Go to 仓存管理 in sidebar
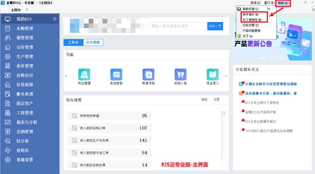The width and height of the screenshot is (315, 174). click(x=25, y=47)
